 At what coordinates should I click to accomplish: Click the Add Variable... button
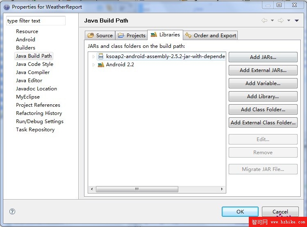tap(263, 83)
